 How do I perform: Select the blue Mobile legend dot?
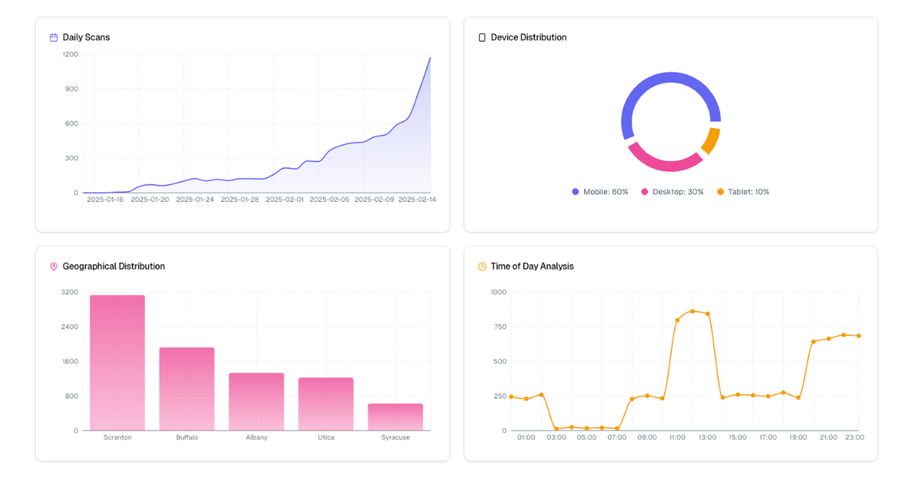click(x=575, y=192)
